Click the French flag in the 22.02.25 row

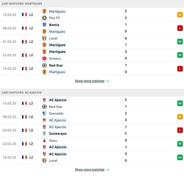24,55
